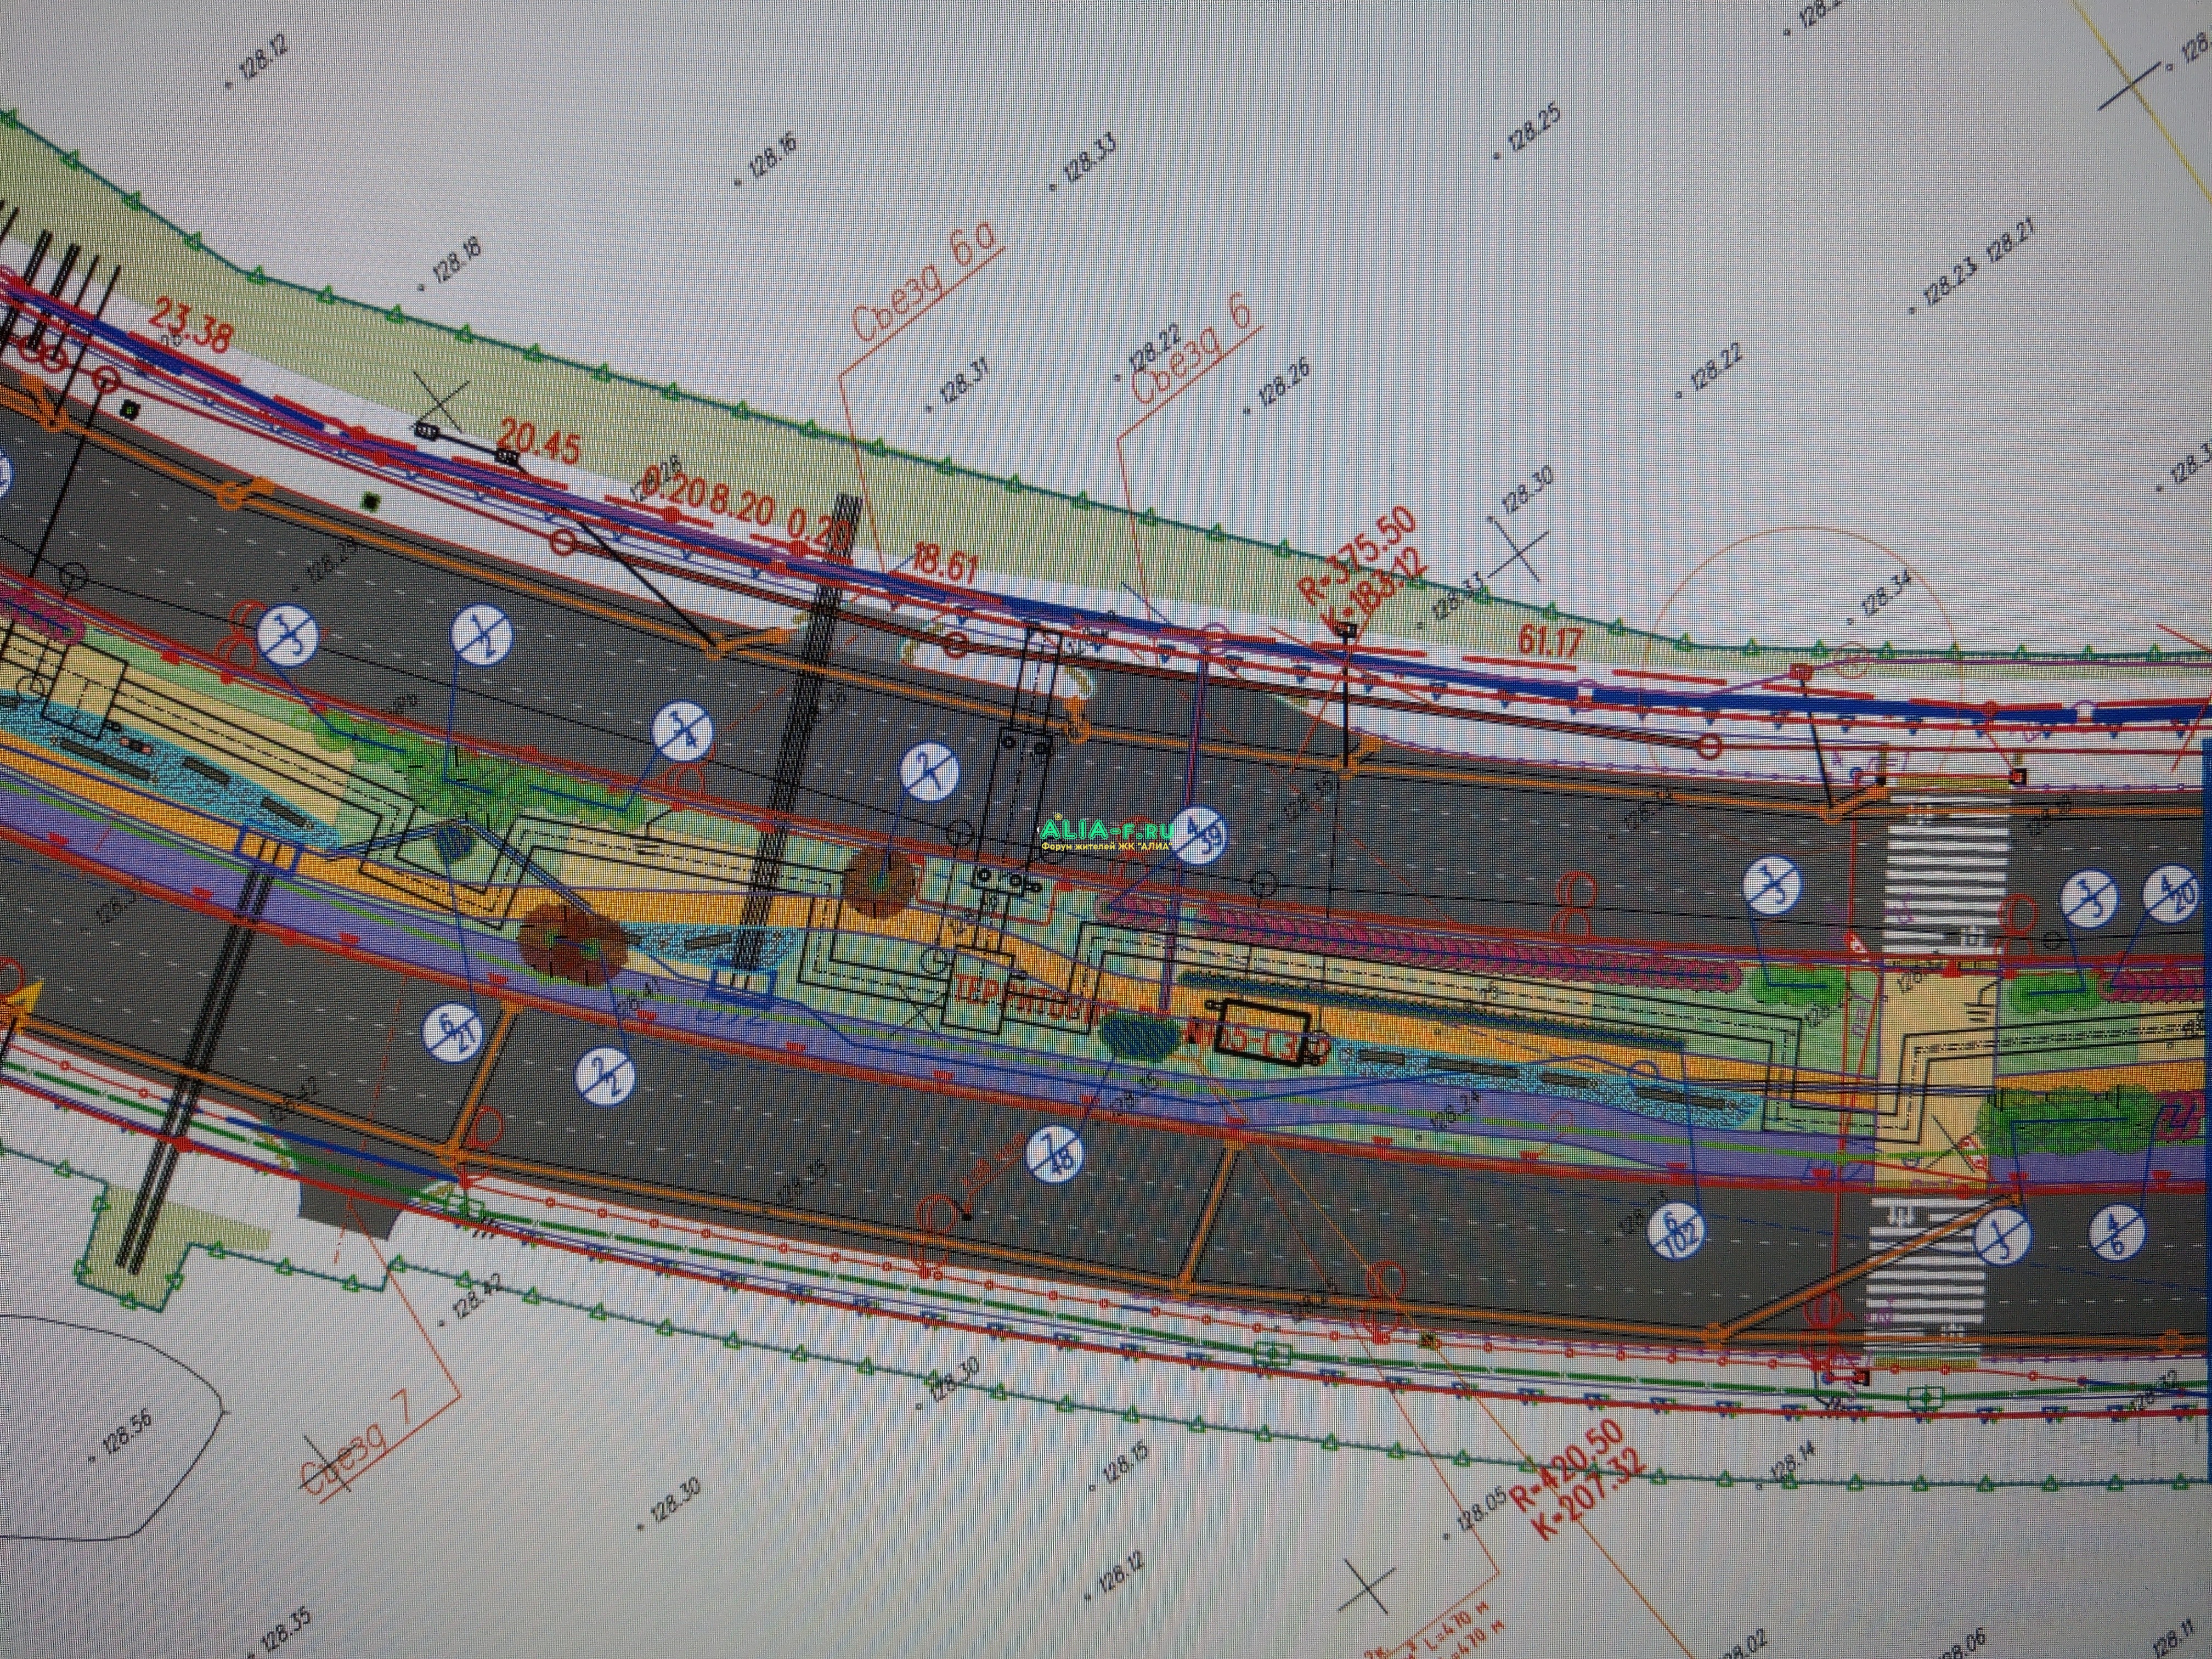Click elevation mark 128.23

(x=1949, y=282)
